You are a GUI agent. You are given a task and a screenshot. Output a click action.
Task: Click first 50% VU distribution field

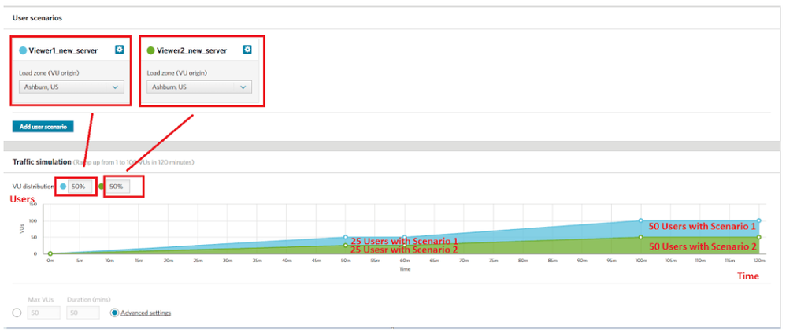pyautogui.click(x=79, y=187)
